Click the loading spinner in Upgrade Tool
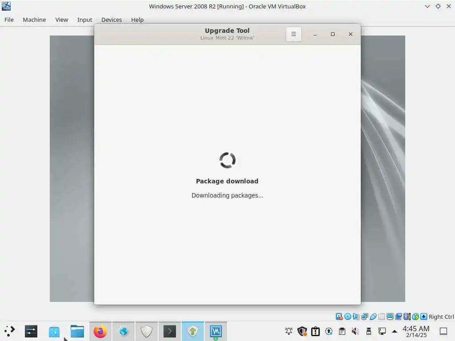Screen dimensions: 455x341 227,160
